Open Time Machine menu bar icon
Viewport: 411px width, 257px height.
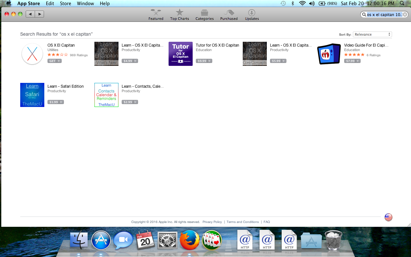coord(283,4)
